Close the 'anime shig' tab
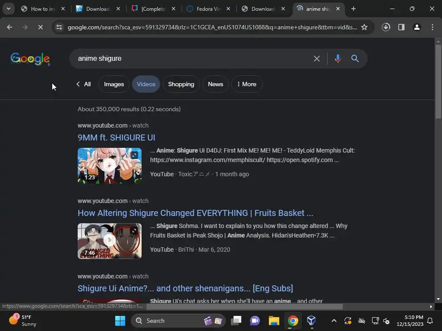 pyautogui.click(x=338, y=9)
